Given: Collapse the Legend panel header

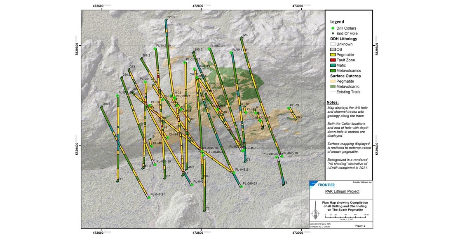Looking at the screenshot, I should [x=337, y=22].
